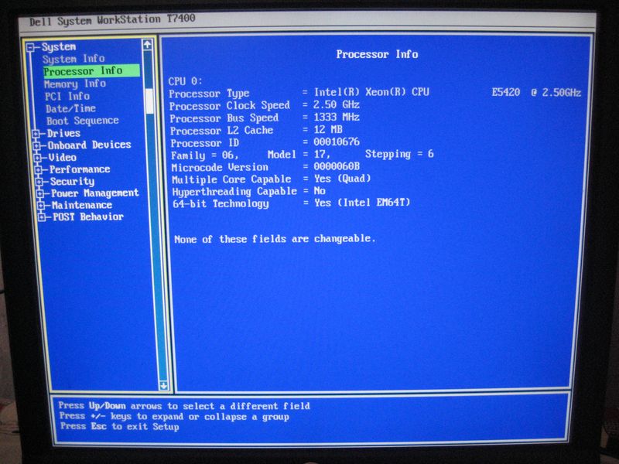
Task: Expand the Power Management group
Action: coord(40,194)
